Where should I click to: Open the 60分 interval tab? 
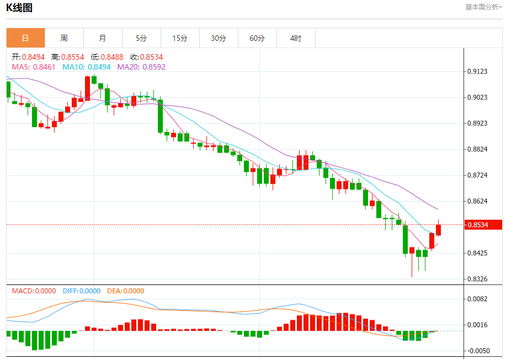[x=257, y=38]
